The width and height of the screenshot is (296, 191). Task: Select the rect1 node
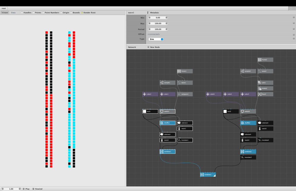tap(150, 111)
